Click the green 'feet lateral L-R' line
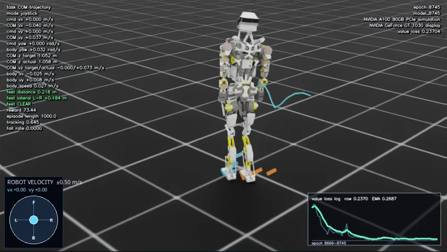Screen dimensions: 447x252 (x=37, y=98)
